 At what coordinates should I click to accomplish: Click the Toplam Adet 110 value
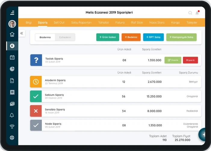pos(164,140)
